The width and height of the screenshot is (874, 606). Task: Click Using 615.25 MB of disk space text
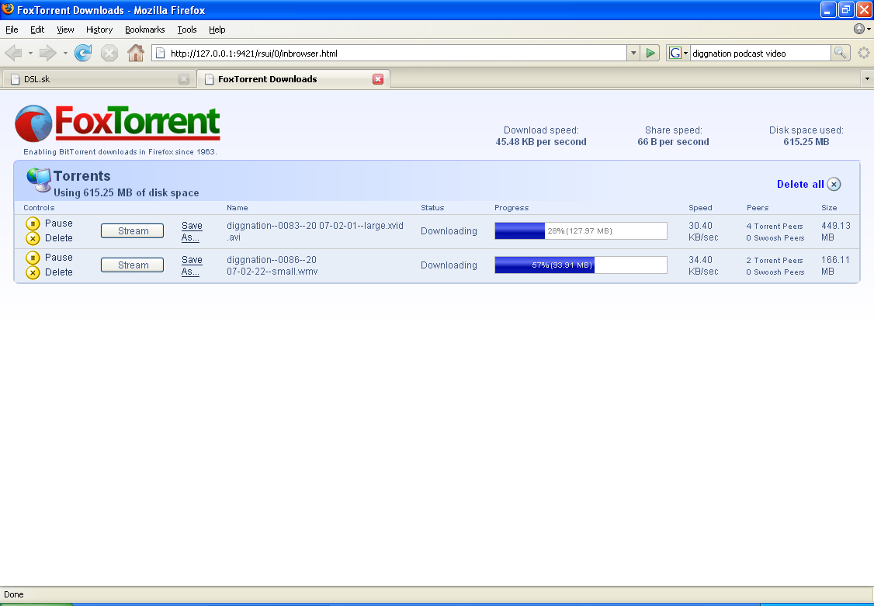pyautogui.click(x=126, y=192)
